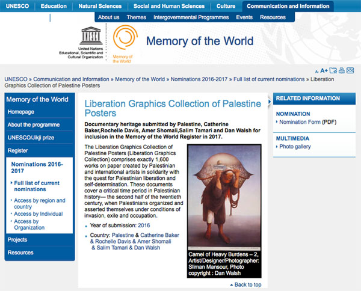Open About the programme sidebar link

(34, 124)
